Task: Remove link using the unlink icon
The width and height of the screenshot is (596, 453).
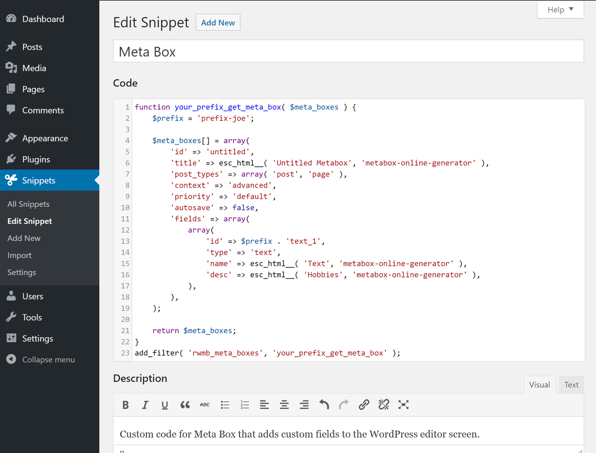Action: tap(384, 405)
